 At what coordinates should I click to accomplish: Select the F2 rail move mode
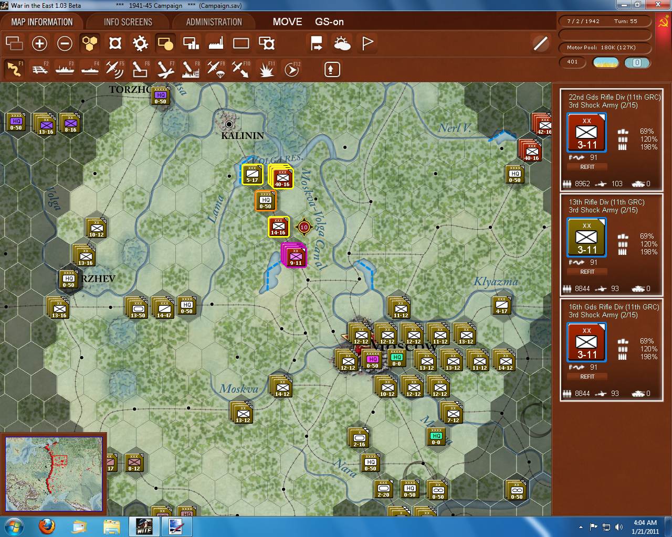39,69
